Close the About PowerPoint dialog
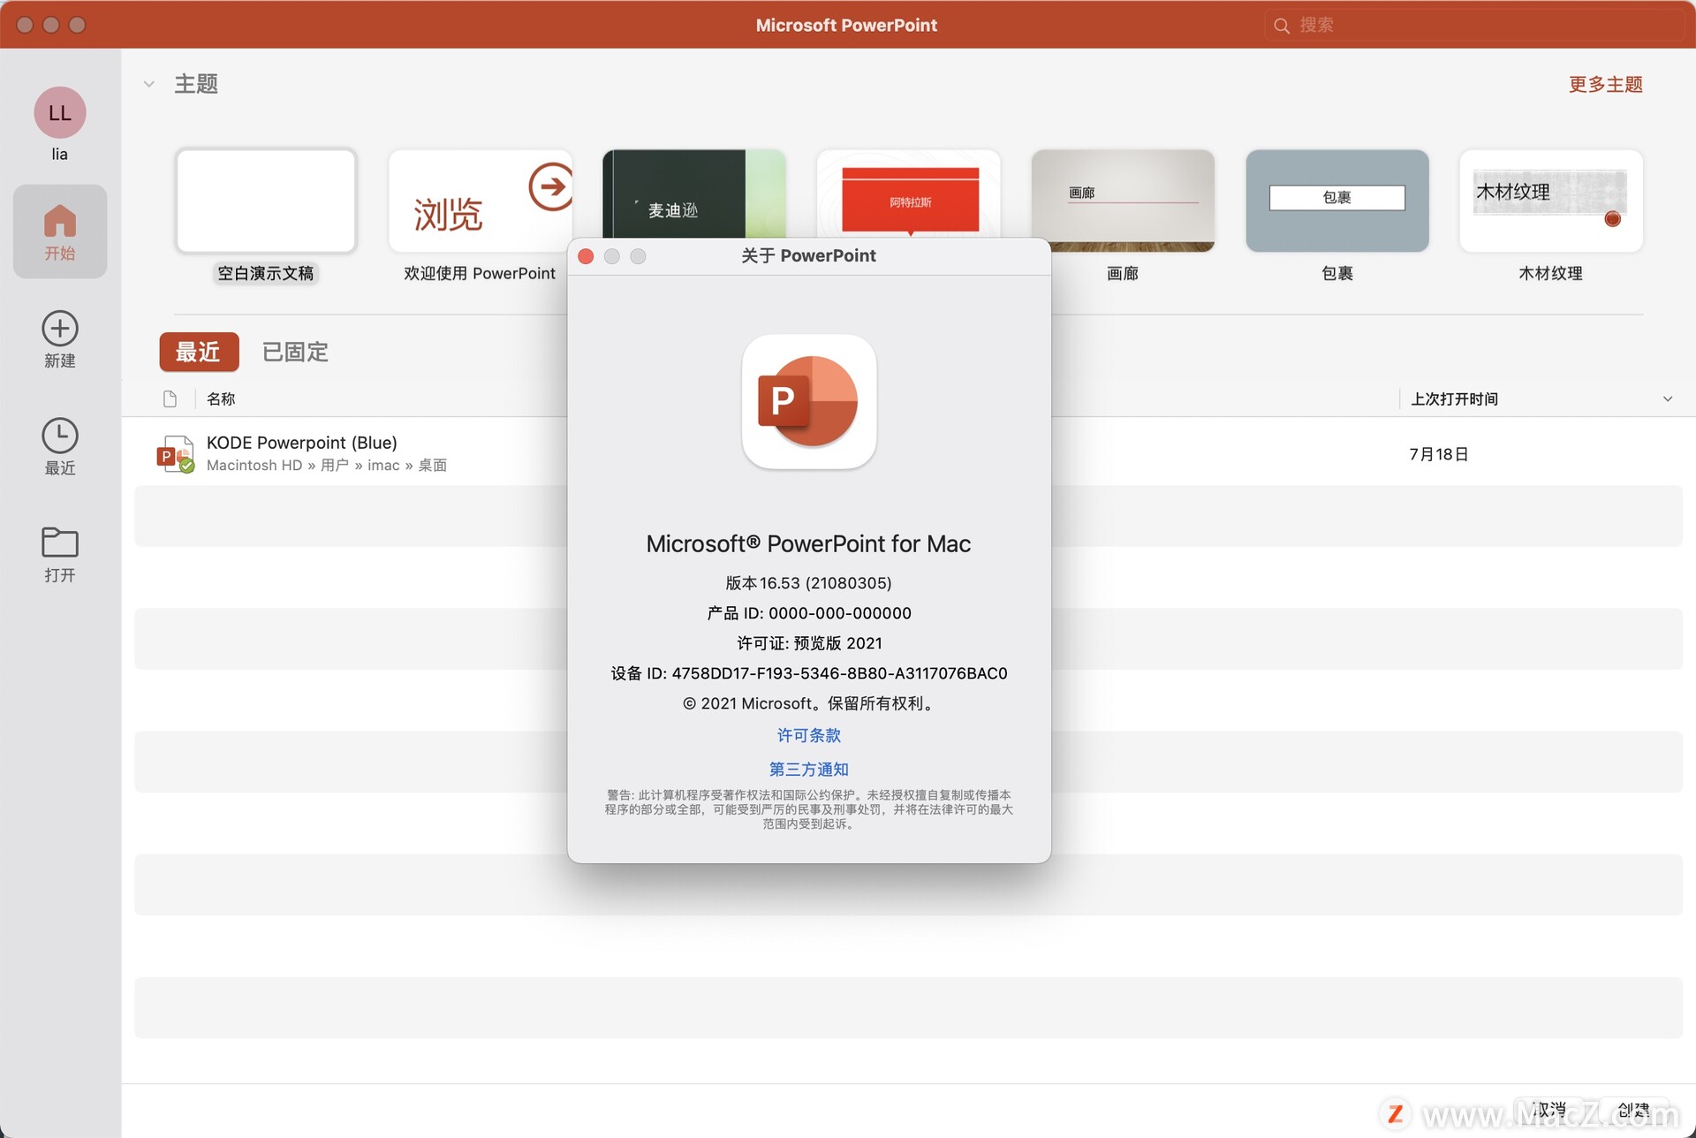 pos(586,256)
